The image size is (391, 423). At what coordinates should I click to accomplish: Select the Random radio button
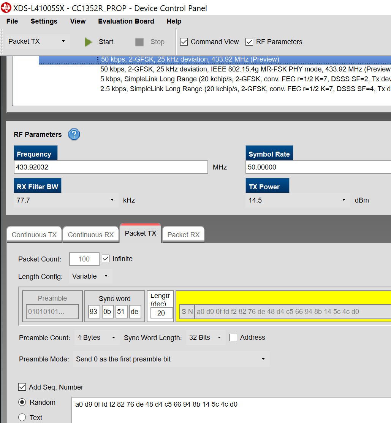pyautogui.click(x=22, y=402)
